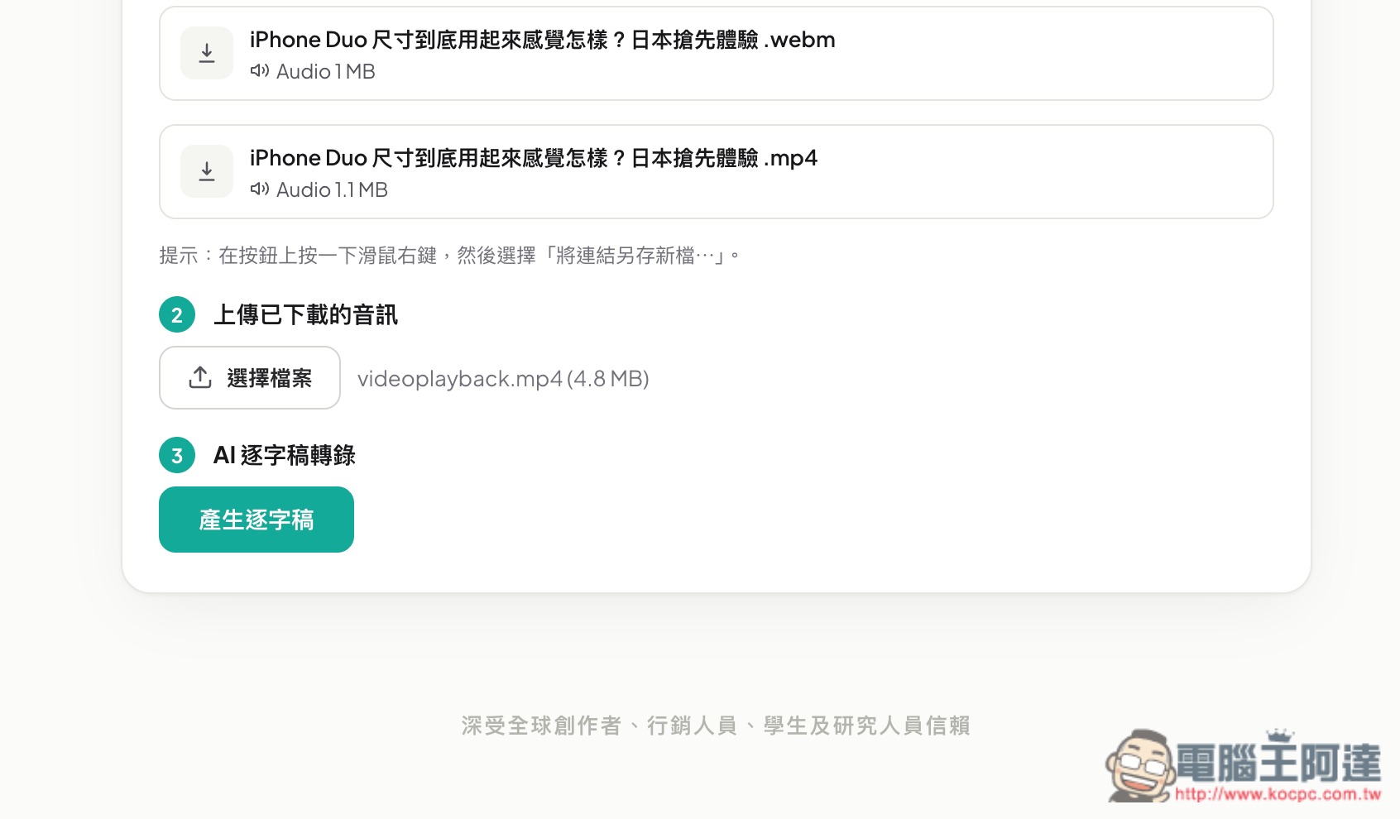Click the "Audio 1.1 MB" size label

332,189
